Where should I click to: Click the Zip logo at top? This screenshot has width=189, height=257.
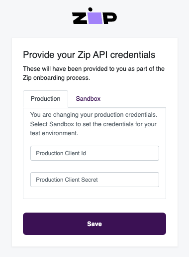[94, 16]
